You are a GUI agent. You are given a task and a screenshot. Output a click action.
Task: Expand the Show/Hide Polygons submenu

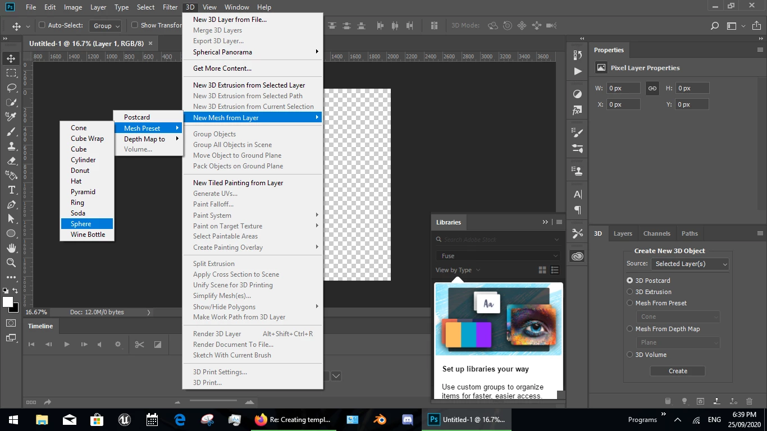[253, 307]
